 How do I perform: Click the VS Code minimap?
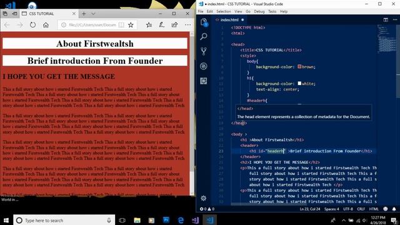pos(386,38)
